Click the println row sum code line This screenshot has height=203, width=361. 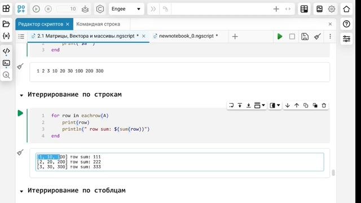point(105,129)
